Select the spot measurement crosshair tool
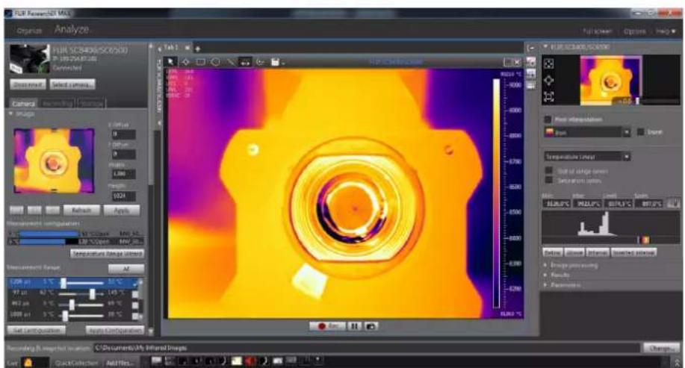 [186, 62]
